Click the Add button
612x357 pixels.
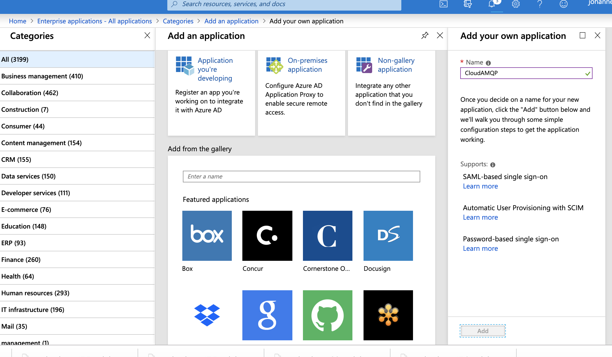click(x=483, y=331)
